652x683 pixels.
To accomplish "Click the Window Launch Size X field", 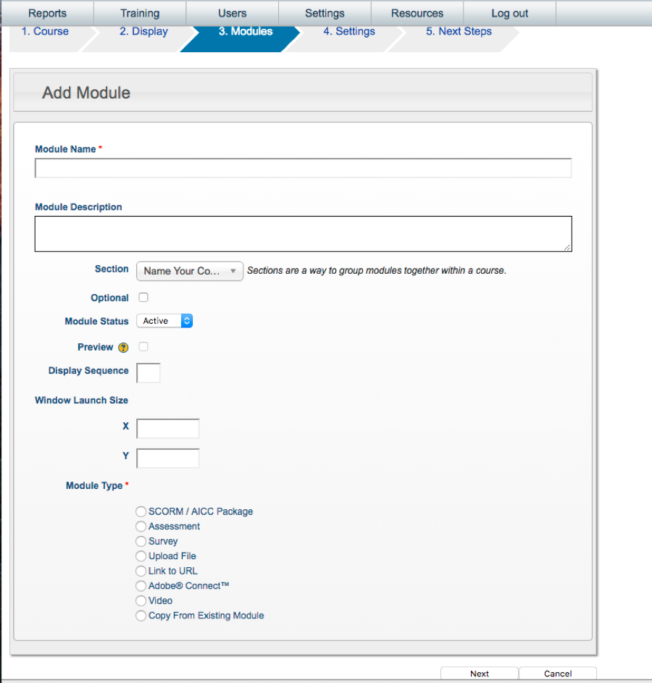I will click(168, 429).
